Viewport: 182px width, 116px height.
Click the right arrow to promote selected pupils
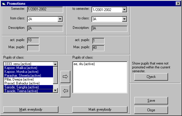(65, 77)
